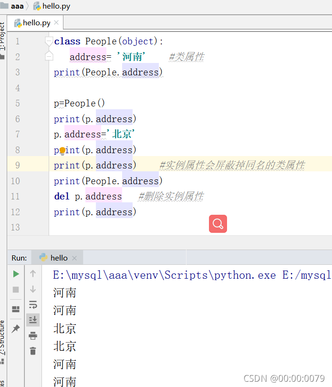Click the comment #实例属性会屏蔽掉同名的类属性
This screenshot has height=387, width=332.
tap(232, 166)
